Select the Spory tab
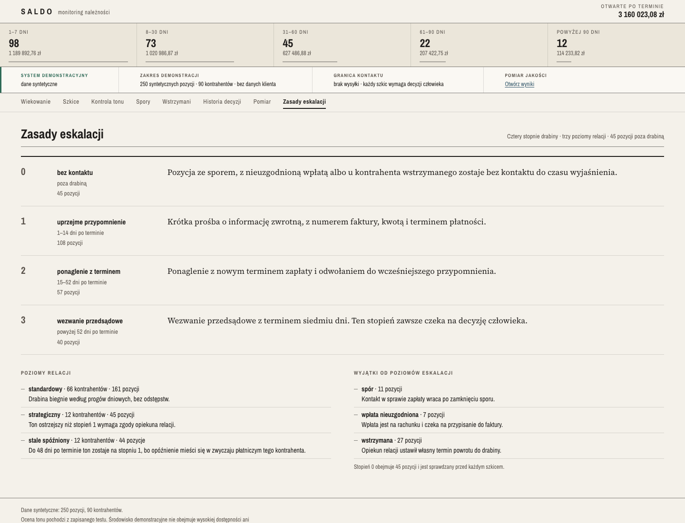685x523 pixels. (x=143, y=102)
